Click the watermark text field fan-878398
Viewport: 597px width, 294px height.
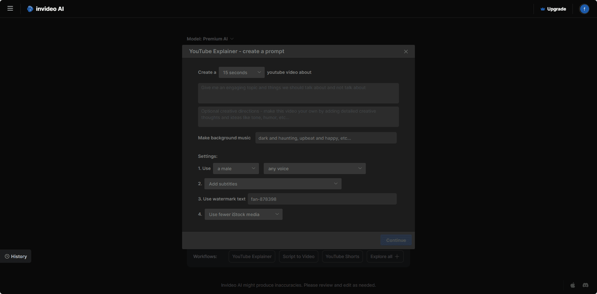pos(322,199)
